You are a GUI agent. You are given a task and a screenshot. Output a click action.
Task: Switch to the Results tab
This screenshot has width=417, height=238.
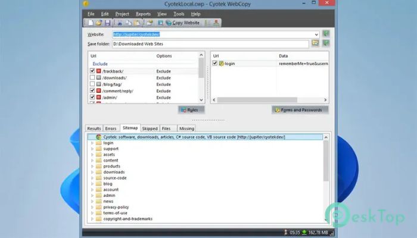94,129
